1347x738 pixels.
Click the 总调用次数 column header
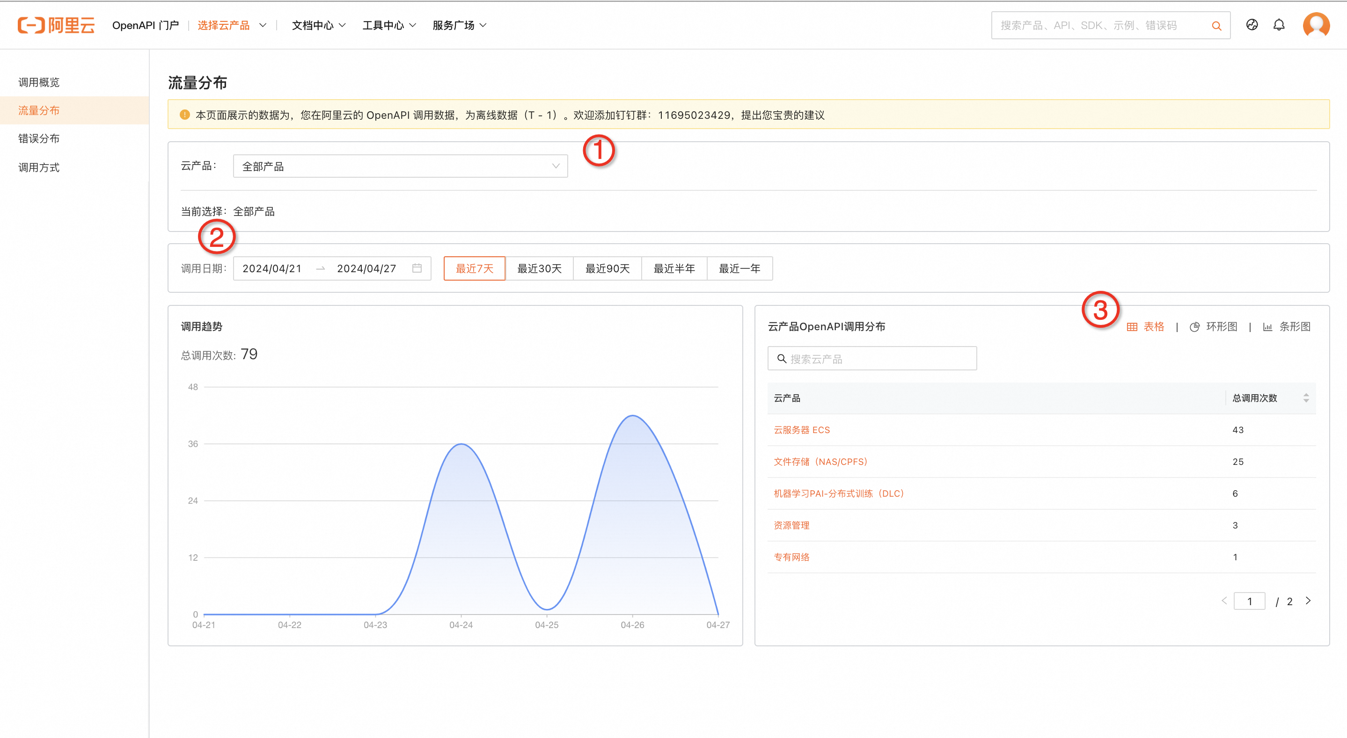tap(1270, 398)
